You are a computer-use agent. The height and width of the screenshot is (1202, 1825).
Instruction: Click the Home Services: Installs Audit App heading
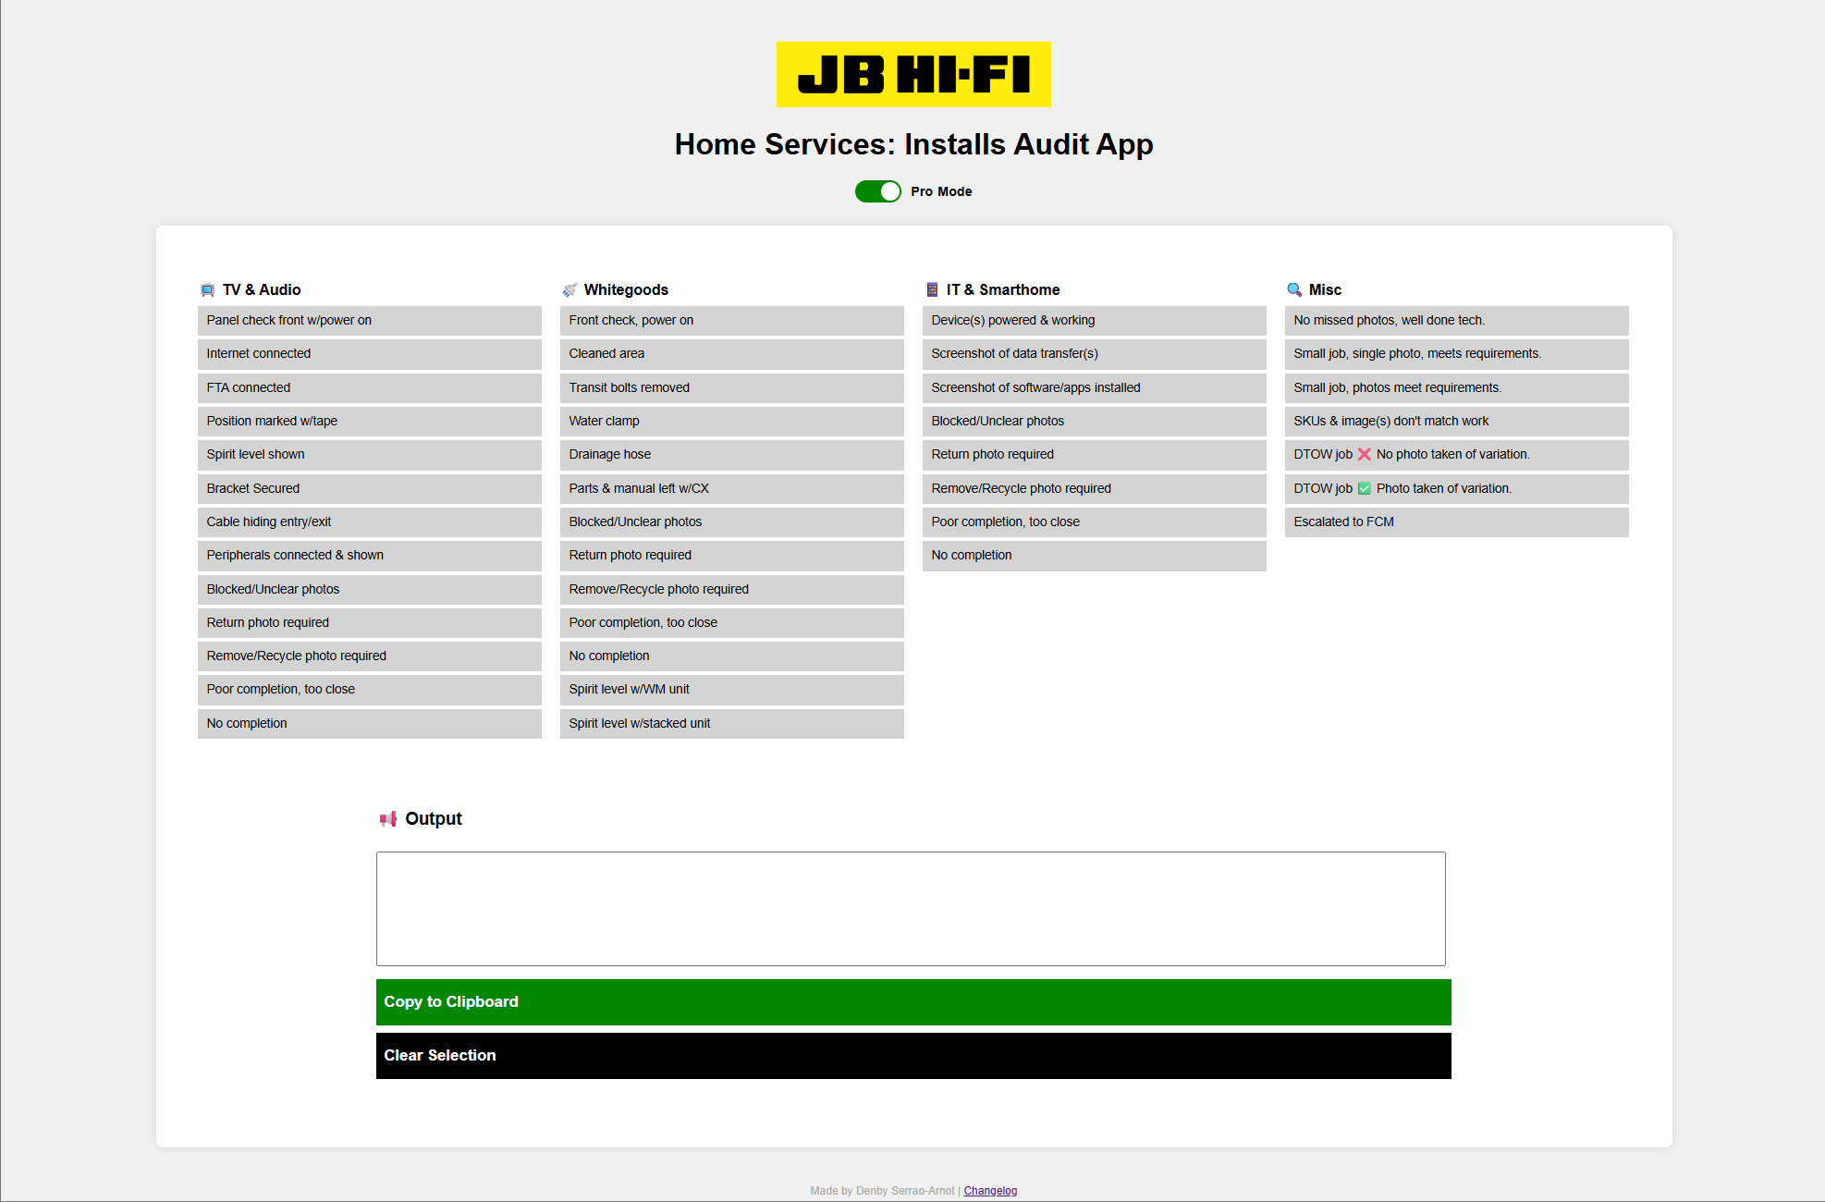[x=913, y=144]
